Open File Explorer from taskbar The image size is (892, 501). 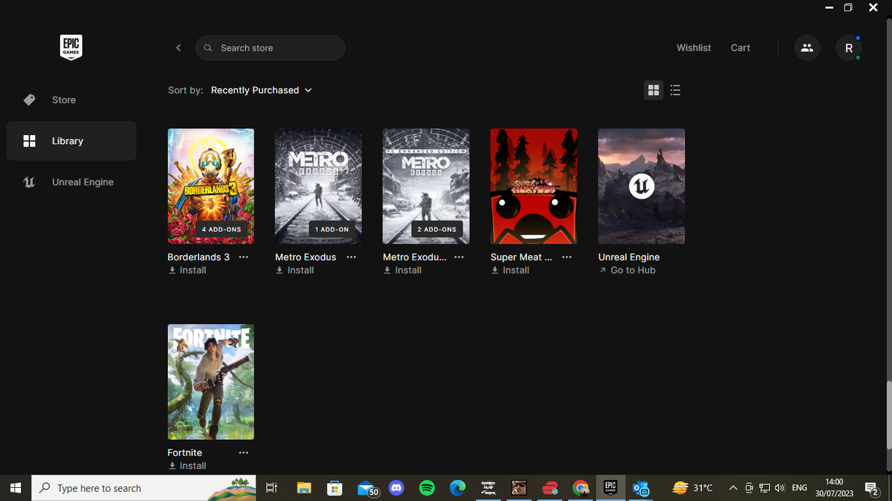coord(304,488)
